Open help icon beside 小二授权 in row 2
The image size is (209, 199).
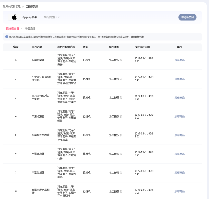click(121, 79)
